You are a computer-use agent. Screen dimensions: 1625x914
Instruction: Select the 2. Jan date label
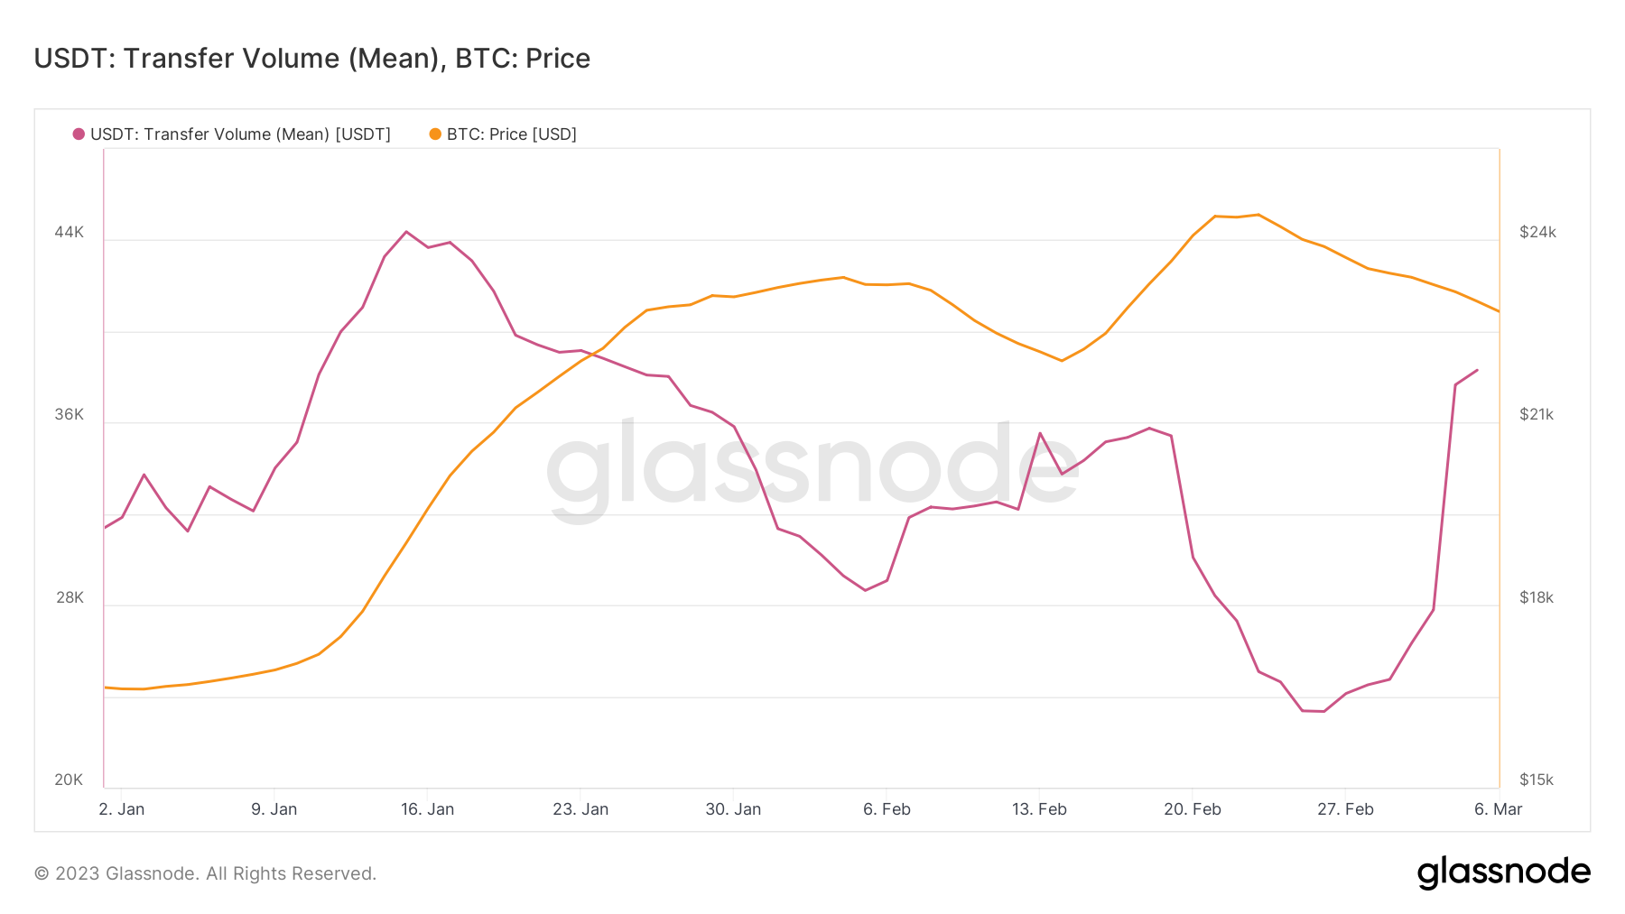pyautogui.click(x=121, y=809)
